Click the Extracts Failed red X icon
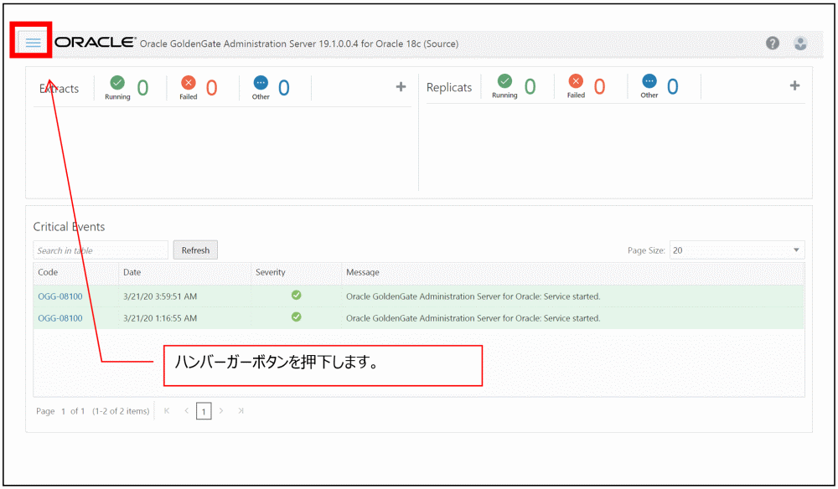The image size is (838, 489). (x=188, y=83)
